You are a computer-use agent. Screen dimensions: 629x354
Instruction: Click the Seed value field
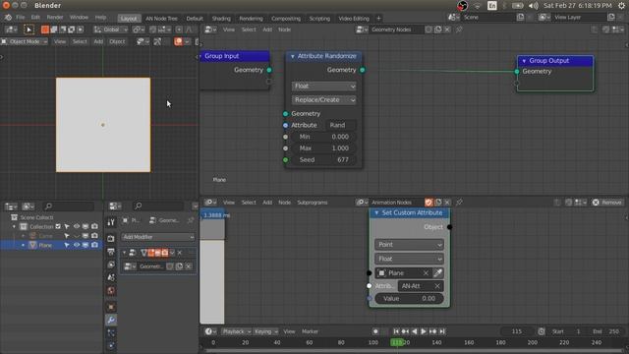point(323,159)
